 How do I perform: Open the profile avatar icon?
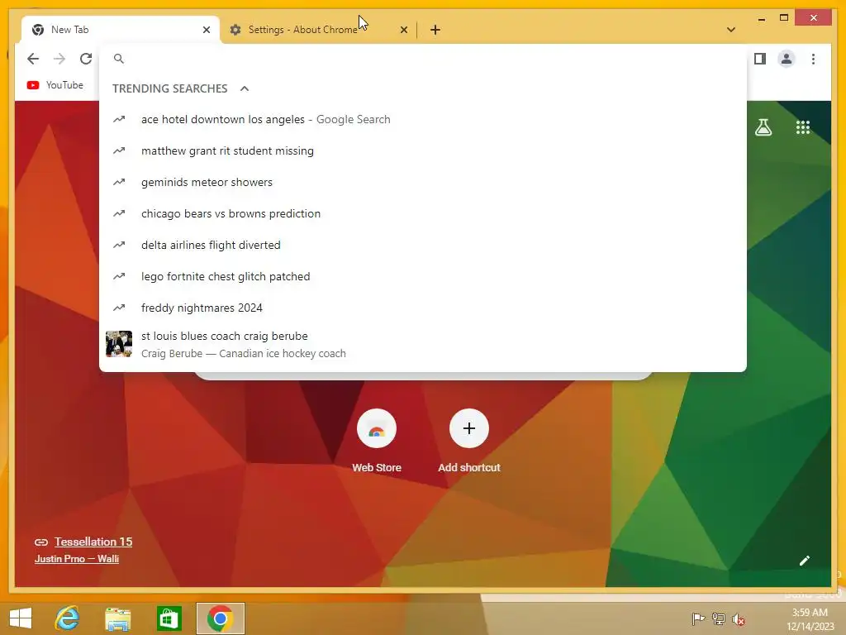(787, 59)
